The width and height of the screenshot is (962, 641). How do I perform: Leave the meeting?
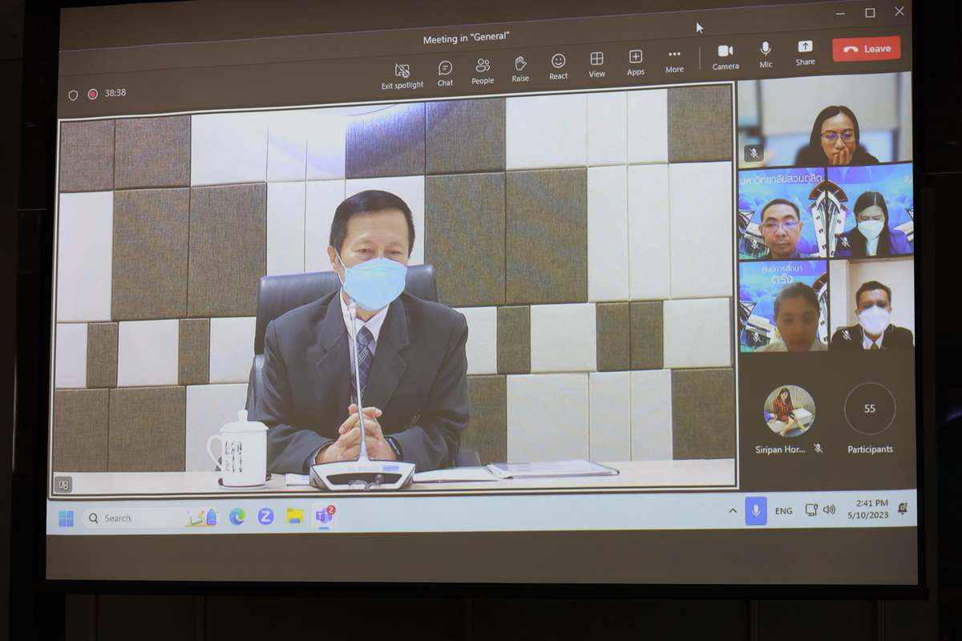(x=866, y=48)
